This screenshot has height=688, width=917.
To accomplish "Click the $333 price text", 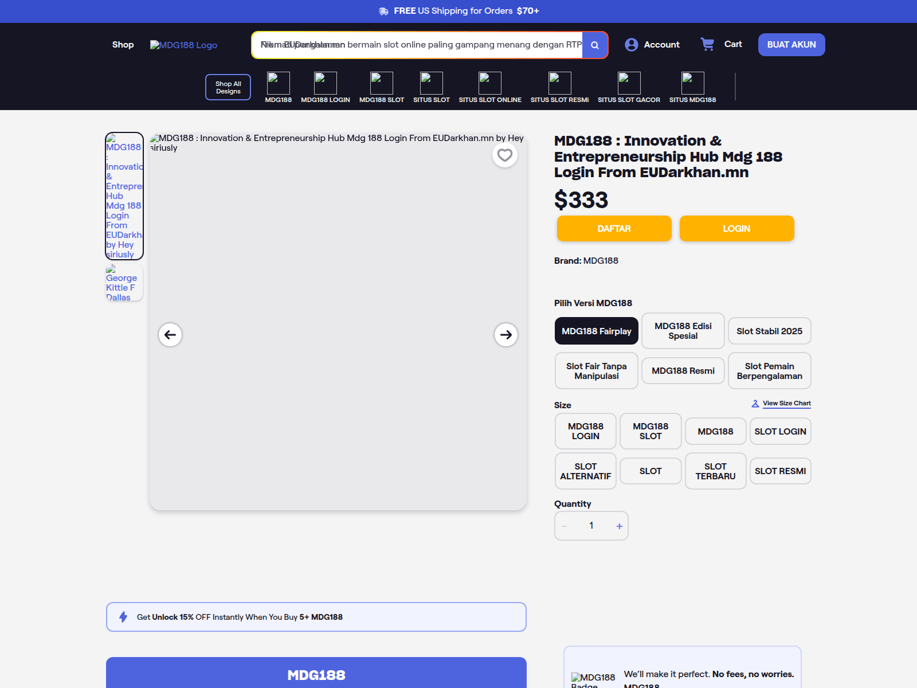I will tap(581, 200).
